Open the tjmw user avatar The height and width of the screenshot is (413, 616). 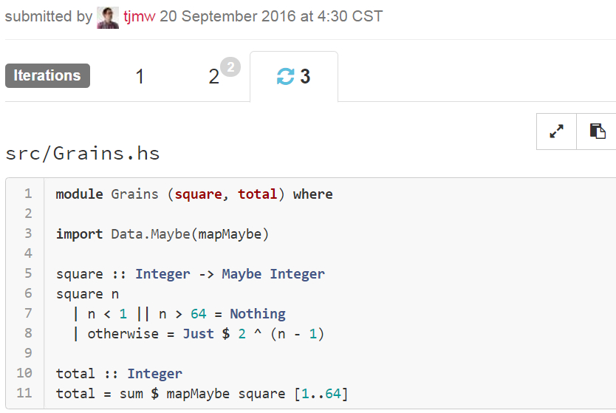pos(108,16)
